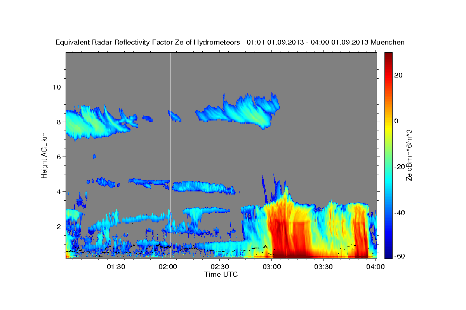Click the colorbar label 'Ze dBmm^6/m^3'
This screenshot has width=466, height=310.
[409, 155]
